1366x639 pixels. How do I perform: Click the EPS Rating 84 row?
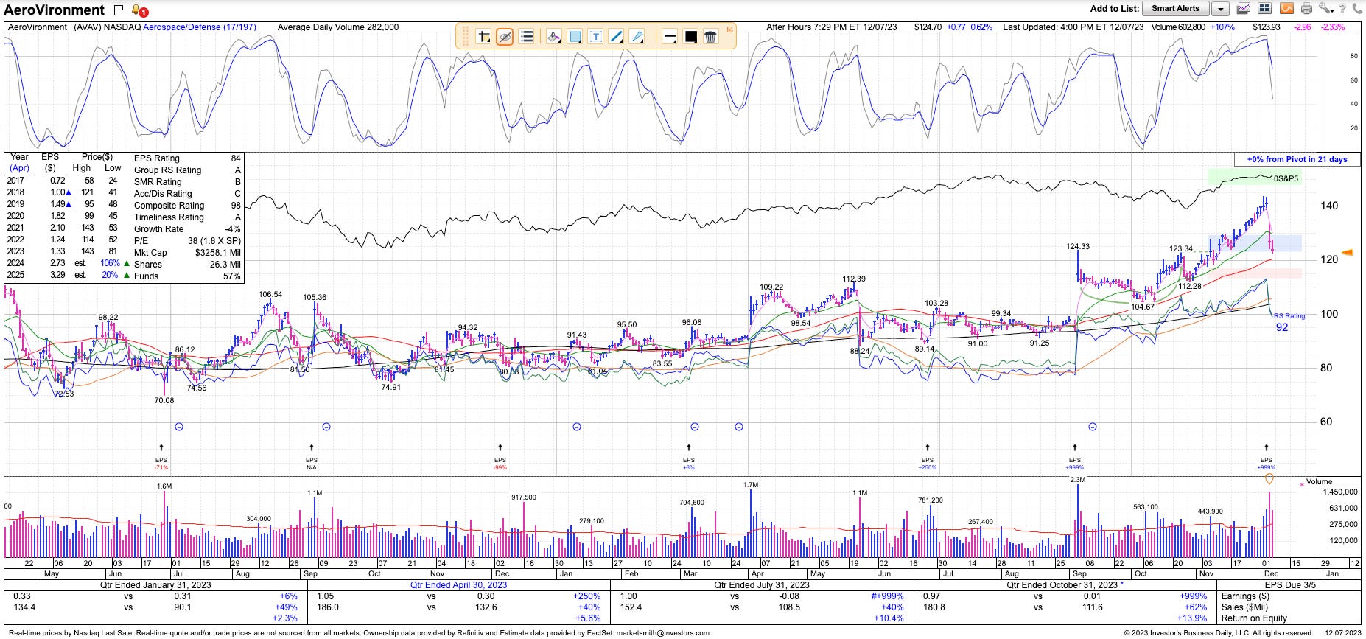click(x=187, y=158)
